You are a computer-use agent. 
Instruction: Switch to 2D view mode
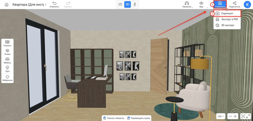coord(120,4)
